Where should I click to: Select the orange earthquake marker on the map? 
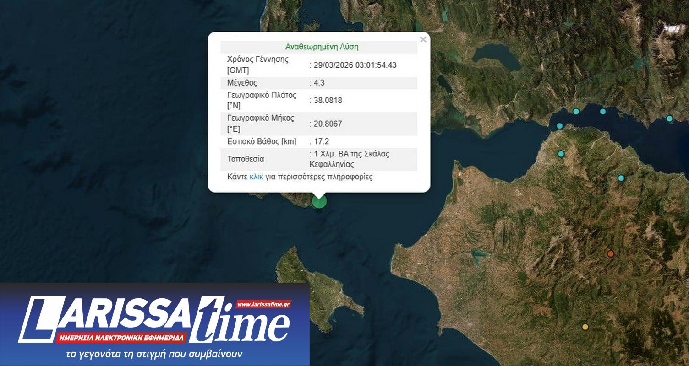610,254
